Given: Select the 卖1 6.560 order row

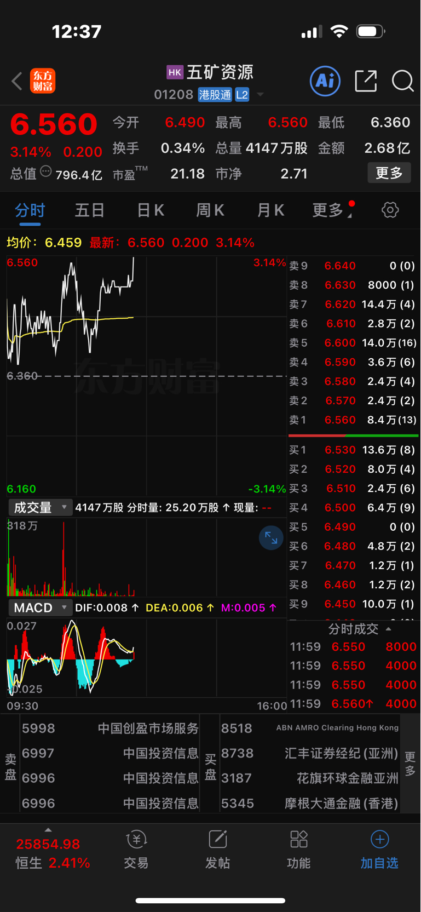Looking at the screenshot, I should tap(353, 420).
